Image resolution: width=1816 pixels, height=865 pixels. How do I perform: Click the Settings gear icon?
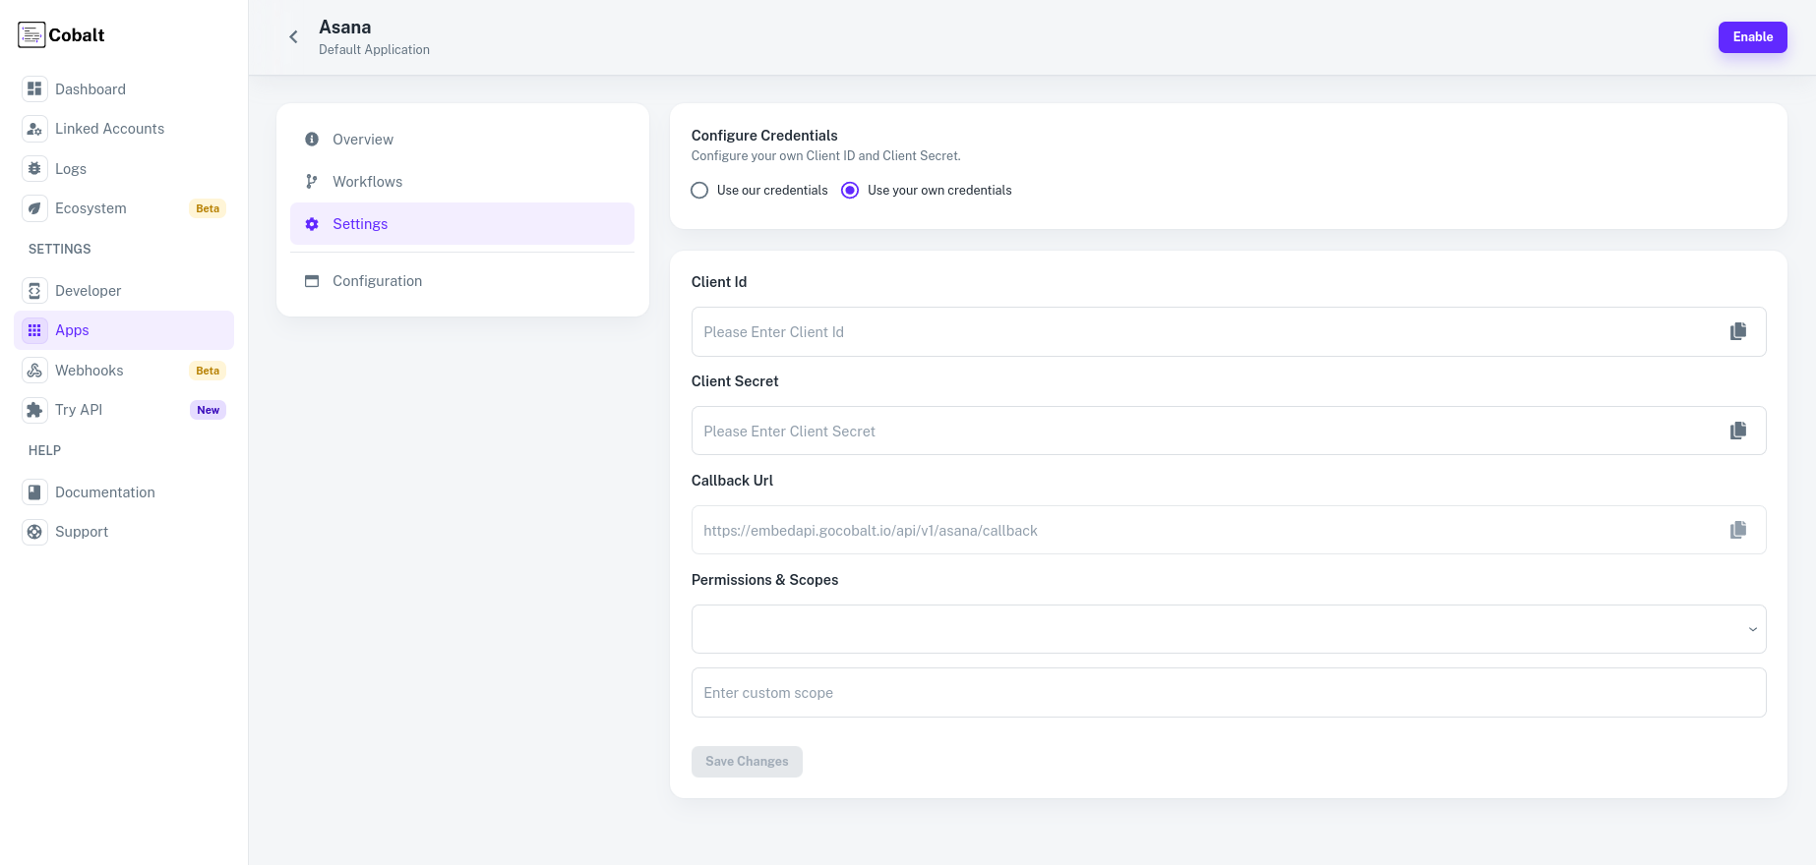click(312, 224)
